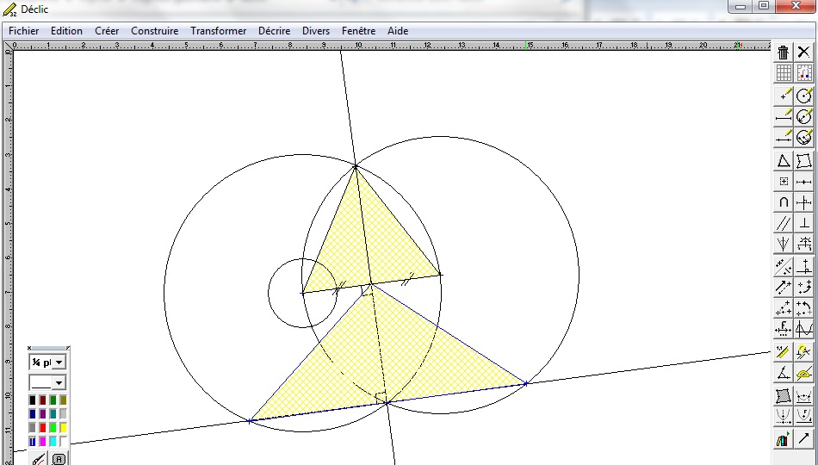The width and height of the screenshot is (818, 465).
Task: Choose the parallel lines tool
Action: click(x=784, y=224)
